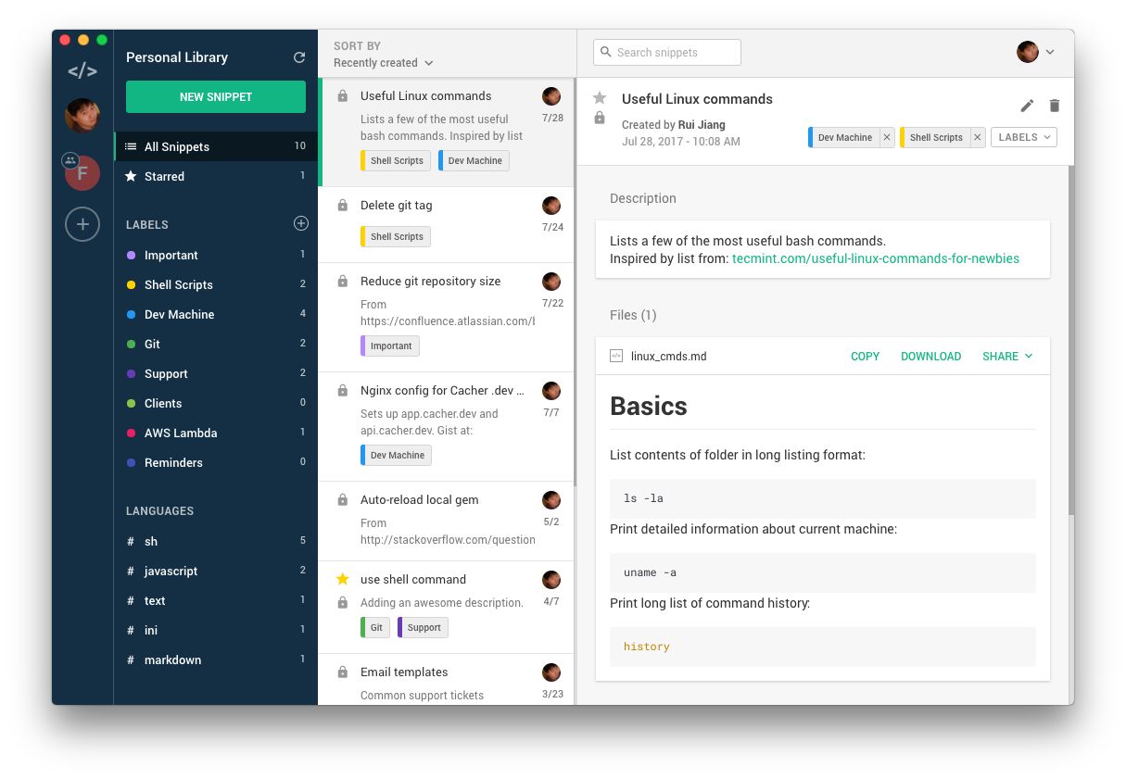Click the Search snippets input field
Screen dimensions: 1126x779
click(x=666, y=52)
